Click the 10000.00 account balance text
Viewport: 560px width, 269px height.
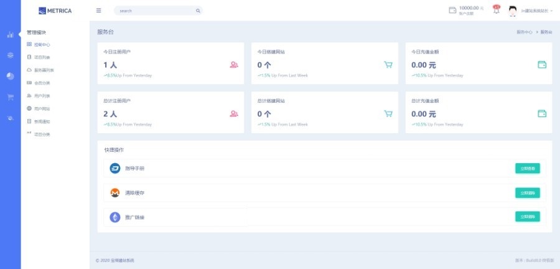(471, 8)
